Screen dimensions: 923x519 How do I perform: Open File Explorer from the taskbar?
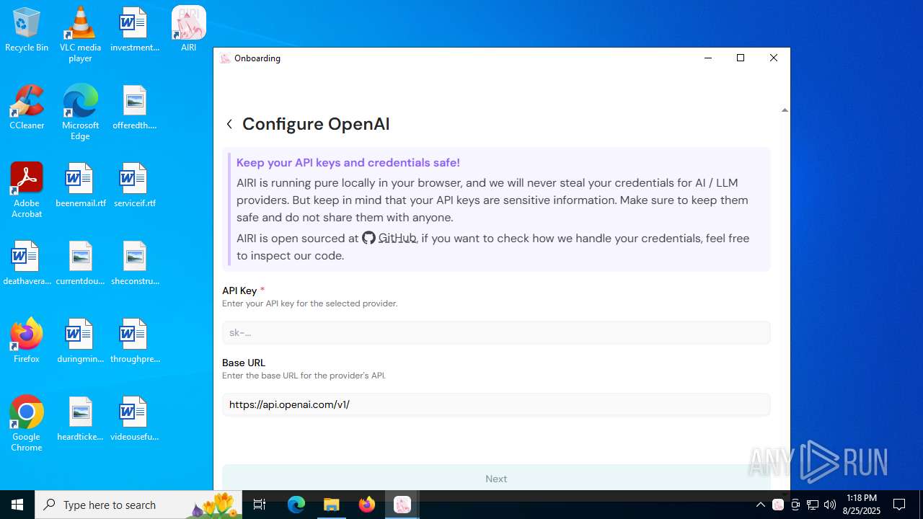click(x=332, y=505)
